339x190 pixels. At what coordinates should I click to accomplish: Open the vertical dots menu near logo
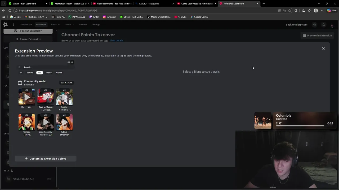point(13,25)
